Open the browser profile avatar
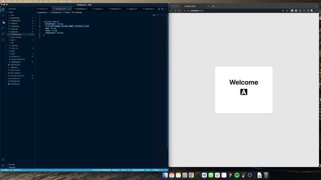Image resolution: width=321 pixels, height=180 pixels. coord(312,10)
